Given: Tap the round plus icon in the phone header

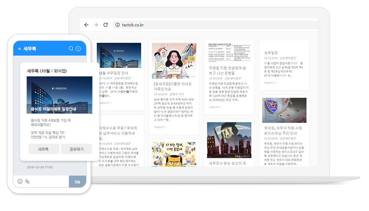Looking at the screenshot, I should click(x=78, y=49).
